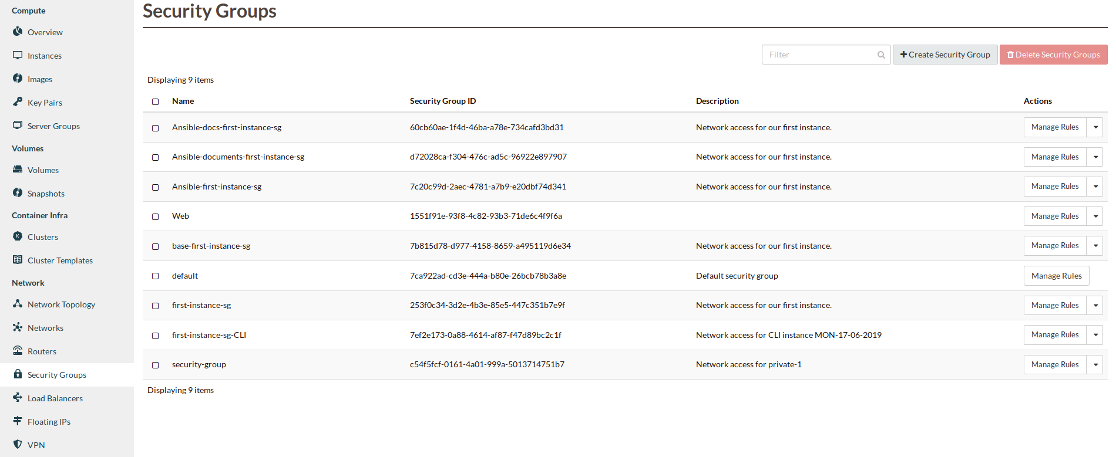Click the Floating IPs icon
Screen dimensions: 1116x457
coord(18,421)
